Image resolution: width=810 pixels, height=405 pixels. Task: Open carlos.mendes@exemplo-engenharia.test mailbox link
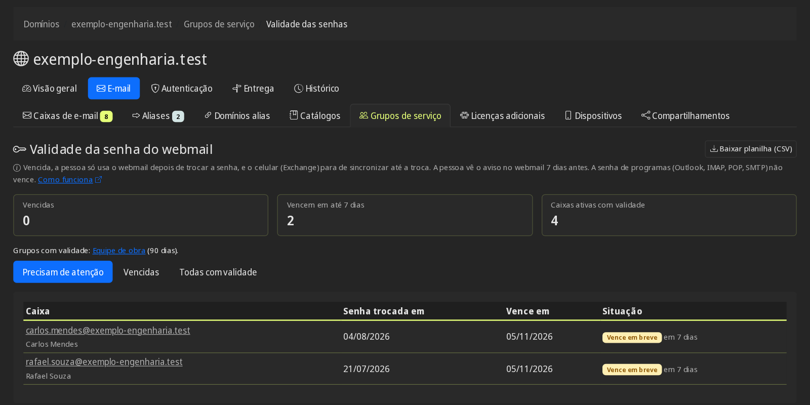pyautogui.click(x=108, y=330)
